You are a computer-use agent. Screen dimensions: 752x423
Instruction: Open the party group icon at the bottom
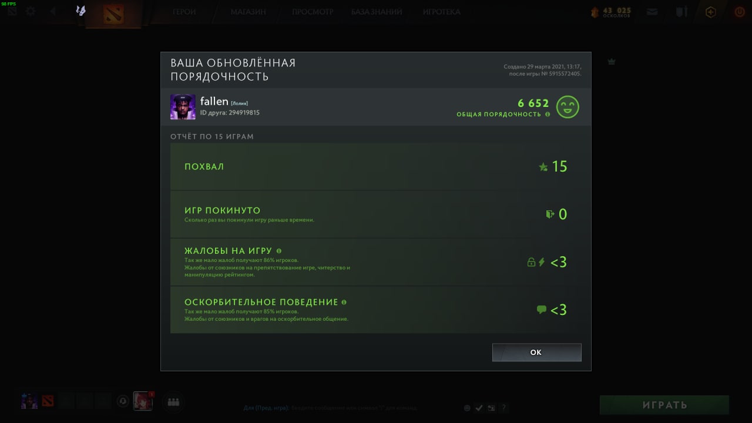173,402
